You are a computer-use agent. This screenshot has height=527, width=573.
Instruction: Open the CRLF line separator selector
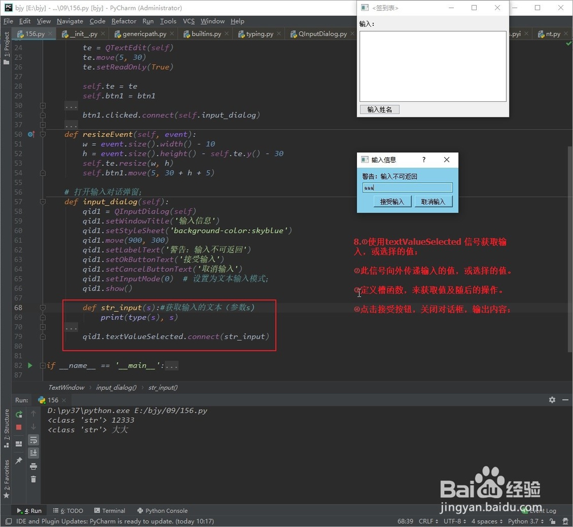(426, 521)
